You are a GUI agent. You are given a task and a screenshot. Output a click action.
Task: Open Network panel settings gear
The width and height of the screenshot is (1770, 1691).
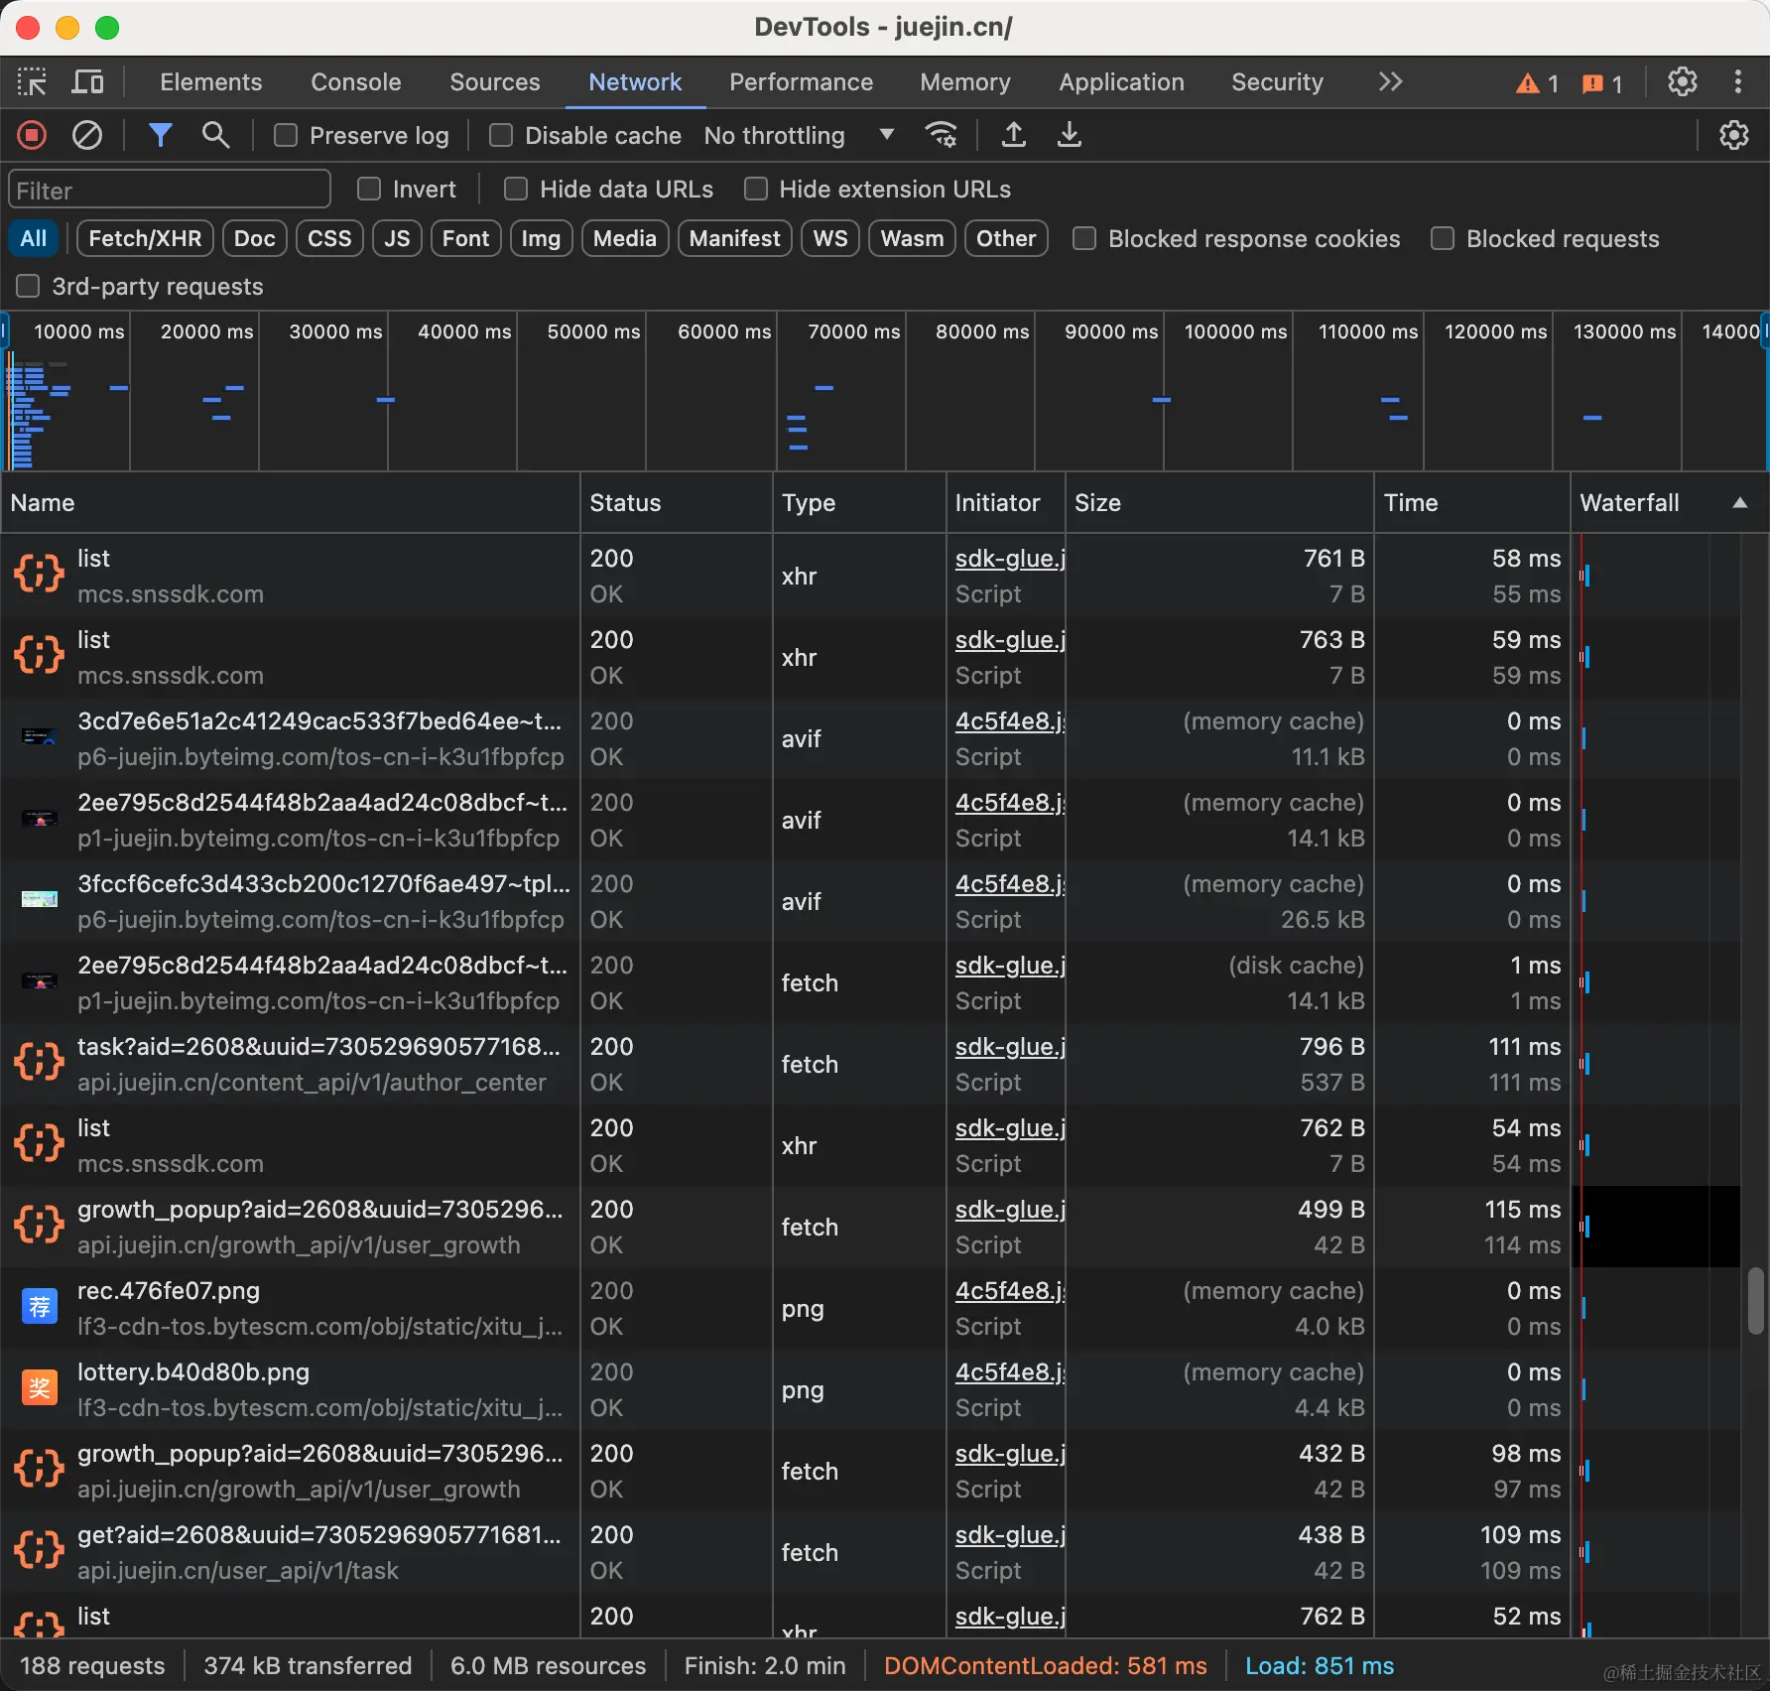(1733, 135)
